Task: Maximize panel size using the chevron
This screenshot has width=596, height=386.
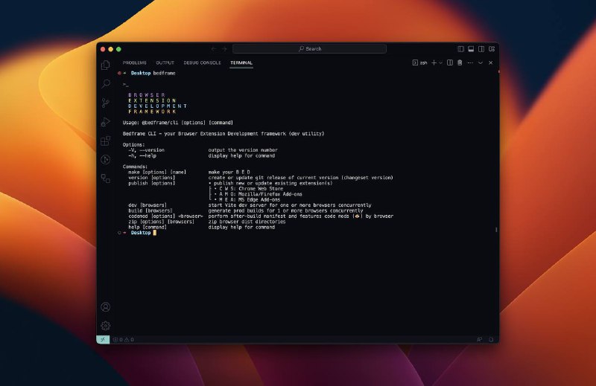Action: [x=481, y=62]
